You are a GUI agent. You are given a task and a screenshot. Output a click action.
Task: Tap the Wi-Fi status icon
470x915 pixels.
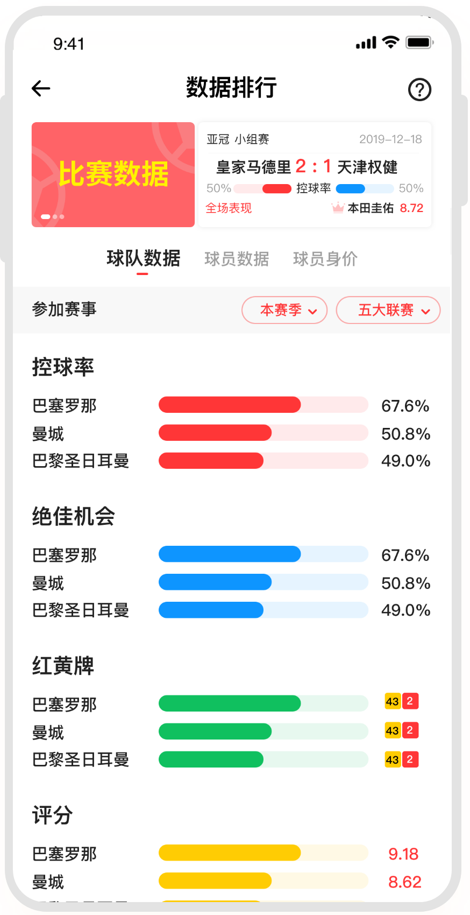point(390,43)
